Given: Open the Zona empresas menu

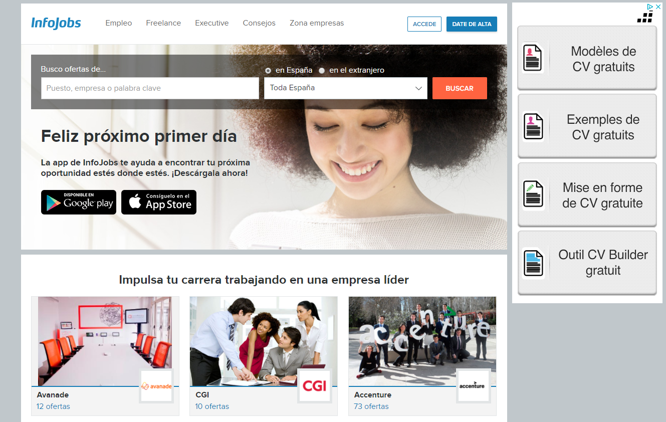Looking at the screenshot, I should click(316, 23).
